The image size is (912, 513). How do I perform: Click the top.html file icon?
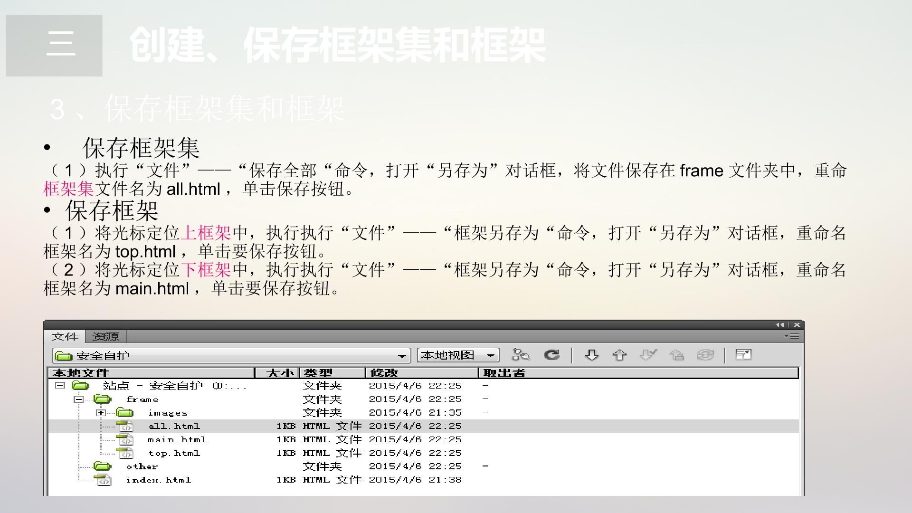(125, 453)
